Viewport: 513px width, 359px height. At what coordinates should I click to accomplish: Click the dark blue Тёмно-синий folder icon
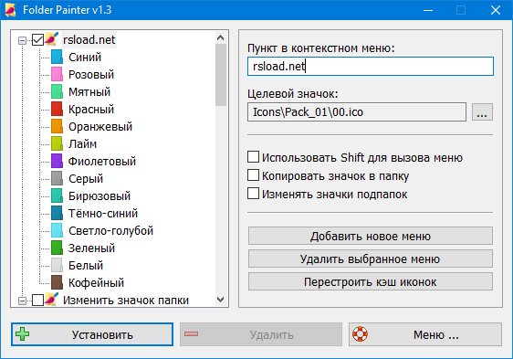pyautogui.click(x=57, y=213)
